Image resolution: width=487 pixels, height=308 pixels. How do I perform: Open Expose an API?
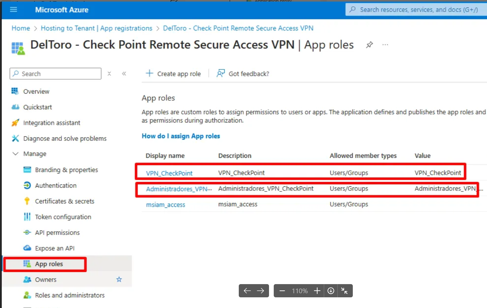55,248
